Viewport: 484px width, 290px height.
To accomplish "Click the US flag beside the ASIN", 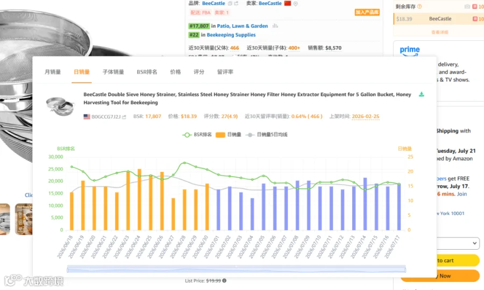I will [87, 117].
